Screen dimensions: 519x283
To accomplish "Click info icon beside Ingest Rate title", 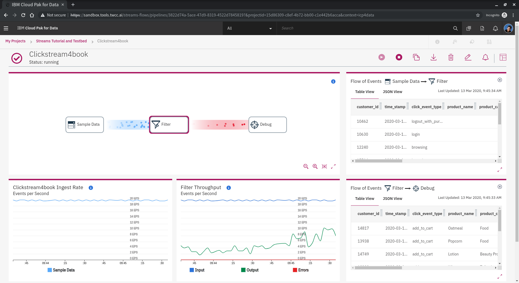I will tap(91, 188).
